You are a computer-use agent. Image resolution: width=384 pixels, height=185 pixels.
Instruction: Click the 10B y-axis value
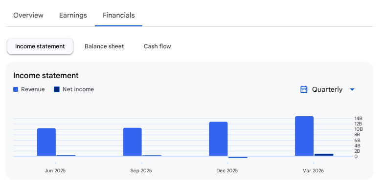[358, 129]
